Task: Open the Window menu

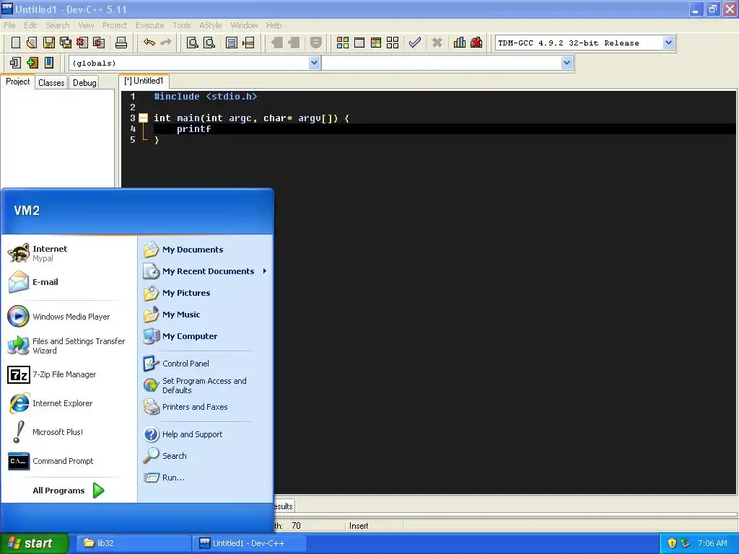Action: click(244, 25)
